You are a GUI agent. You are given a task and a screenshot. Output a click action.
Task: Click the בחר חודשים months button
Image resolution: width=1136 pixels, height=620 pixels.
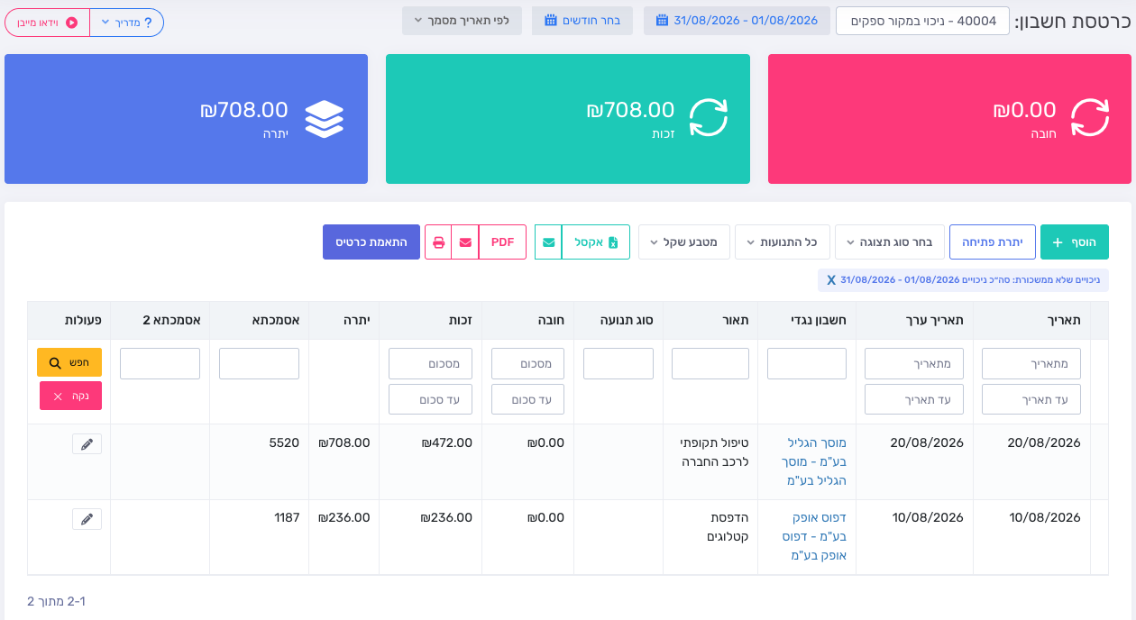pos(582,21)
